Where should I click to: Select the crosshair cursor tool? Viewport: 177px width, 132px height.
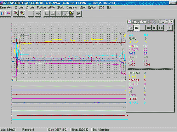pyautogui.click(x=38, y=13)
